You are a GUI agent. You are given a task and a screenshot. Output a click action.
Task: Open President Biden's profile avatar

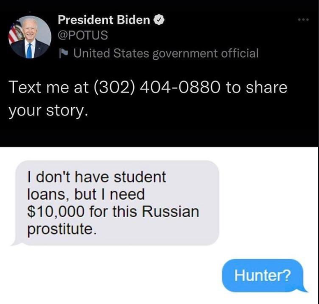(x=30, y=37)
